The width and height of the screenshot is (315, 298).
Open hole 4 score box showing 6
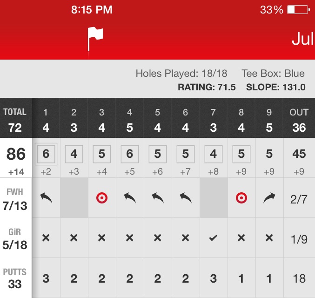coord(129,154)
